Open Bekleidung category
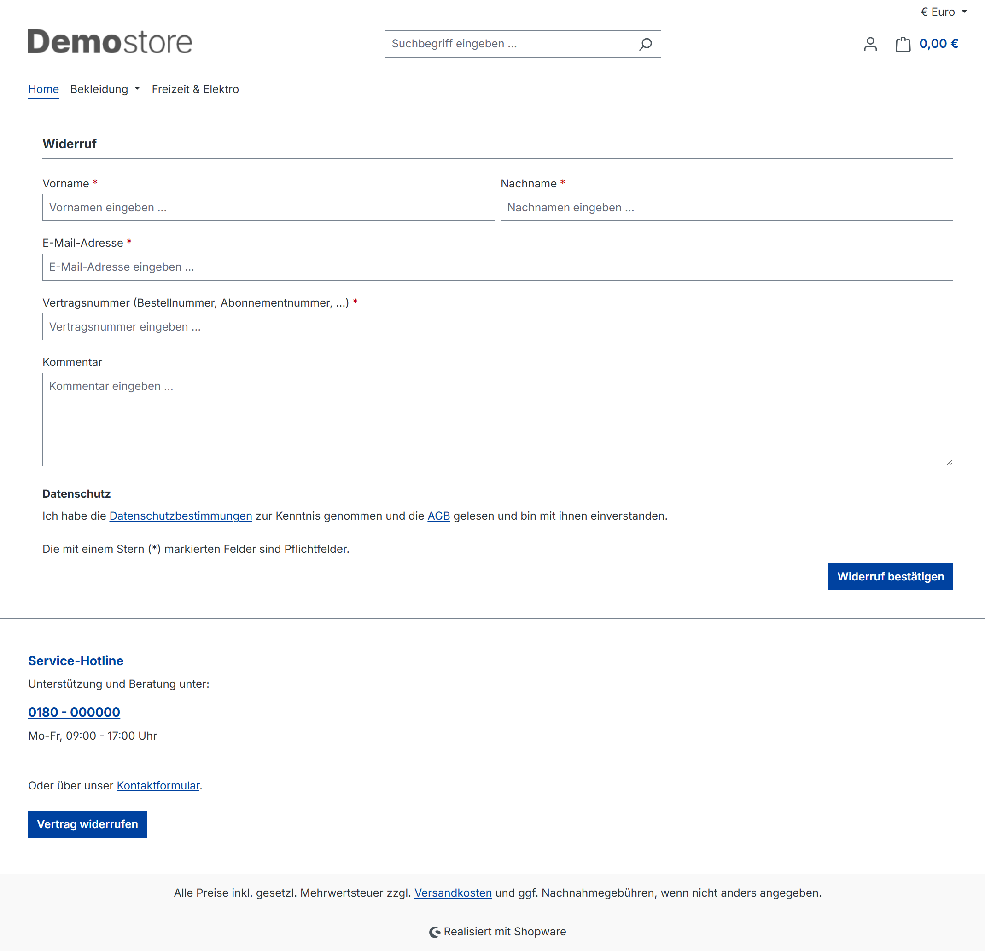The image size is (985, 951). pos(99,89)
